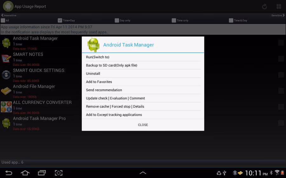Check the box for SMART QUICK SETTINGS row
The image size is (286, 178).
coord(281,75)
